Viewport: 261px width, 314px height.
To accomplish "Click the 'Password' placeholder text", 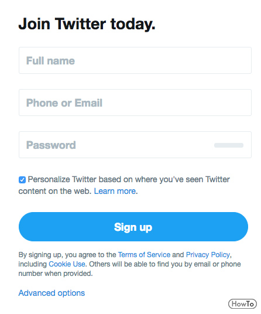I will [x=51, y=145].
